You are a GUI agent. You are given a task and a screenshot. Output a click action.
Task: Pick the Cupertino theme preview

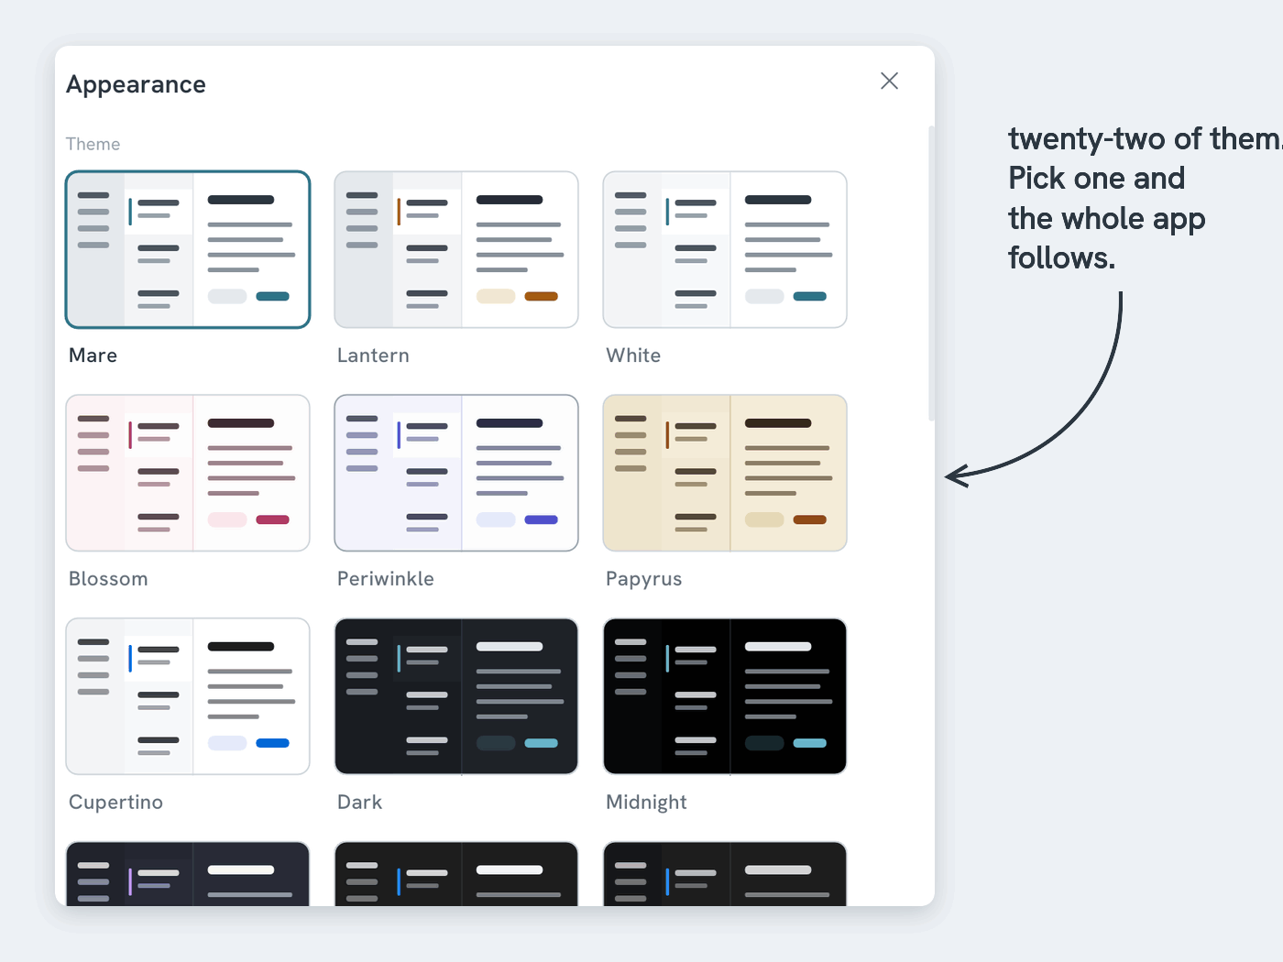188,696
